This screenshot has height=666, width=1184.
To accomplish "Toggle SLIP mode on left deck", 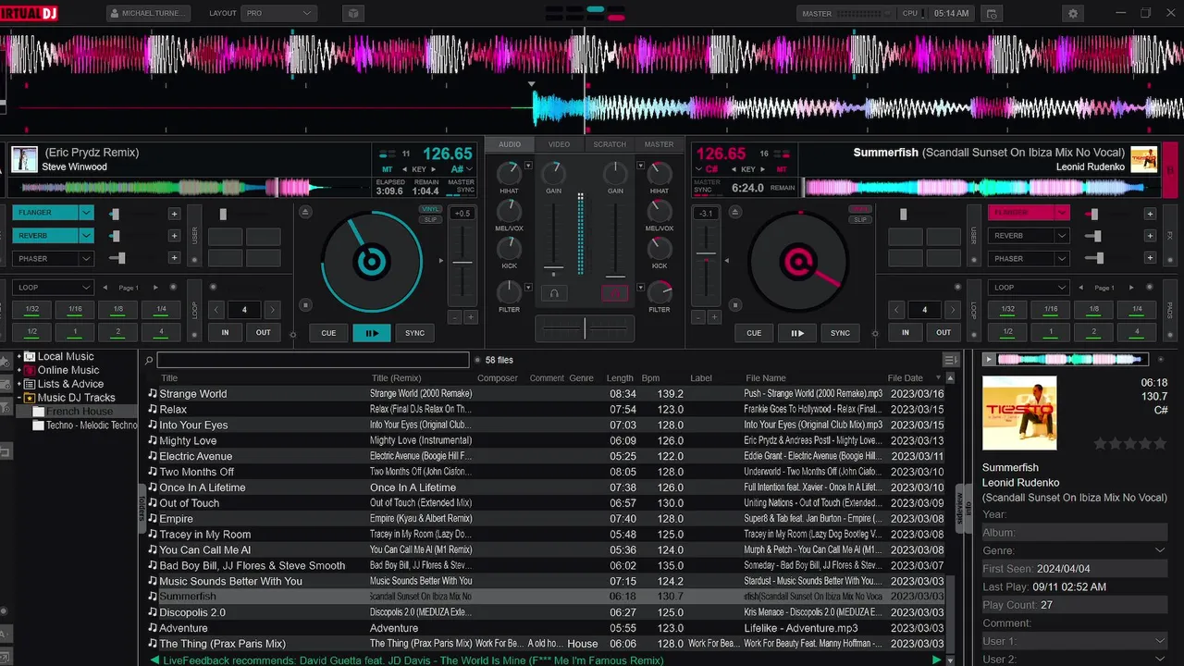I will (430, 220).
